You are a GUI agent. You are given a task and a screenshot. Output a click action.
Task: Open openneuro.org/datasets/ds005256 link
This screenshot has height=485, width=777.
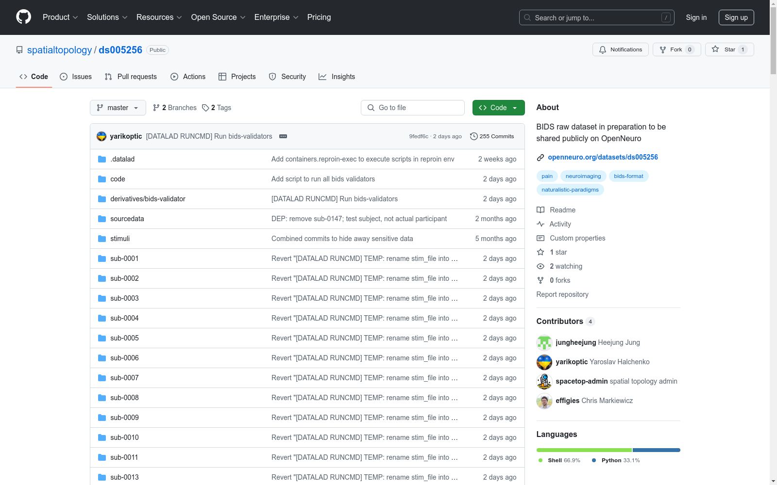603,157
